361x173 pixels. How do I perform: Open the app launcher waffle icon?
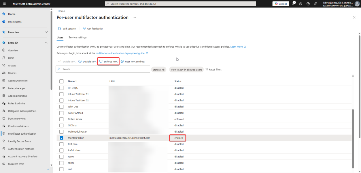4,4
